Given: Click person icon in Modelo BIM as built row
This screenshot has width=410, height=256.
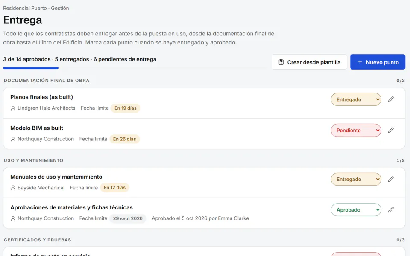Looking at the screenshot, I should pos(13,139).
